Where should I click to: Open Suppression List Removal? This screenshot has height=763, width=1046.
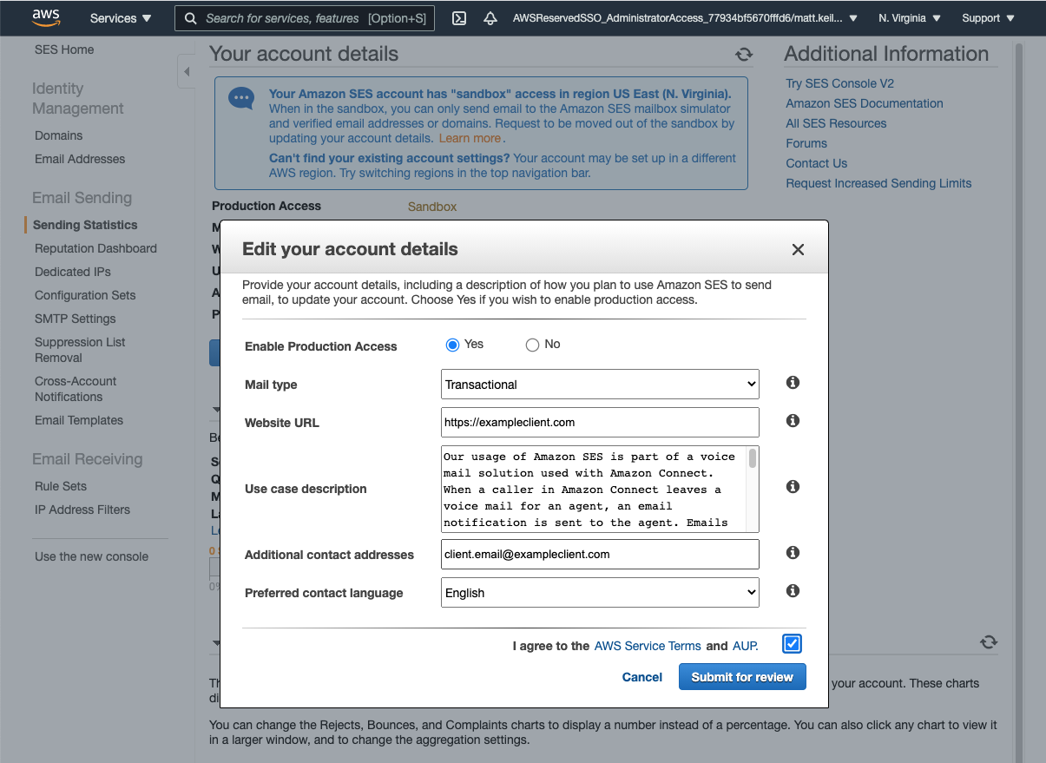pos(80,350)
